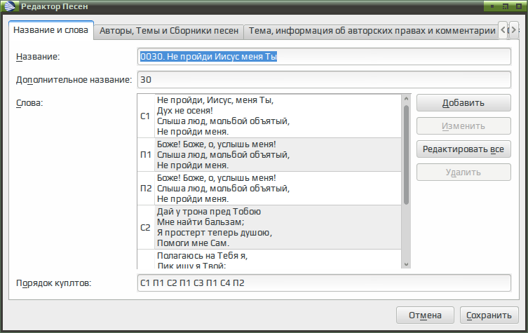Screen dimensions: 528x333
Task: Click the lyrics list vertical scrollbar handle
Action: (406, 155)
